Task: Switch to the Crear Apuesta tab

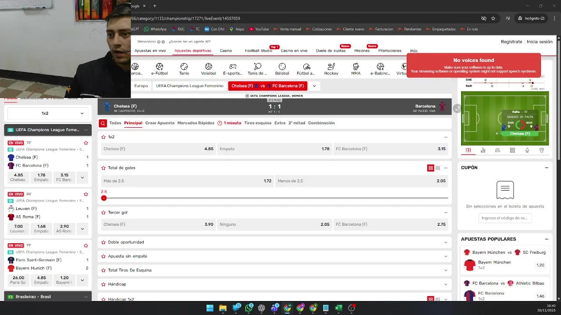Action: click(160, 123)
